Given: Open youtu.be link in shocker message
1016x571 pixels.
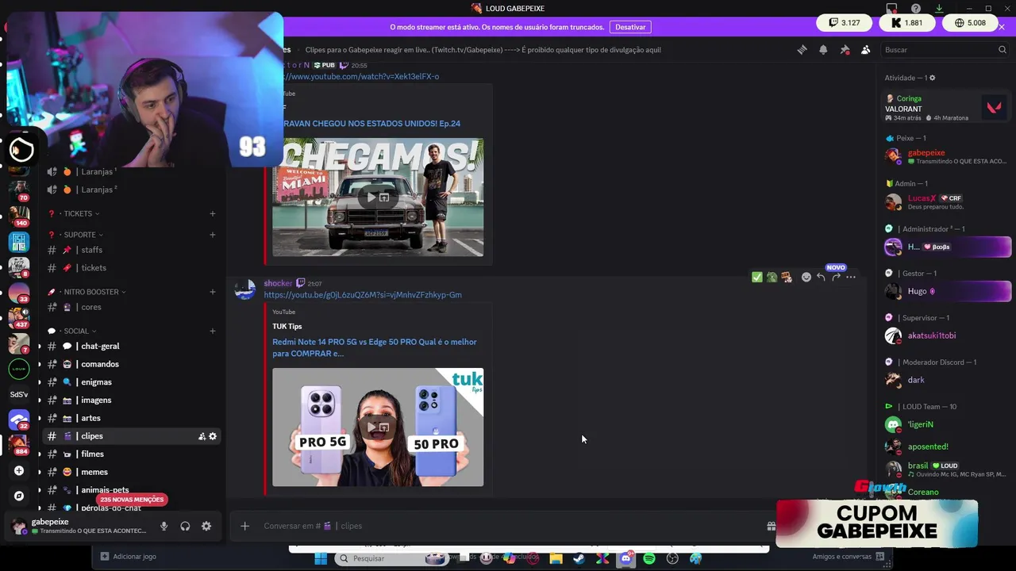Looking at the screenshot, I should pyautogui.click(x=363, y=295).
